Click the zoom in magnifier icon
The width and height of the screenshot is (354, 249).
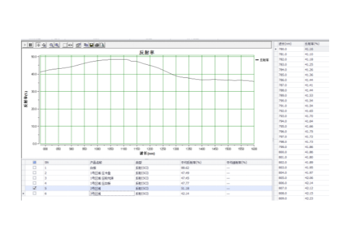tap(56, 45)
